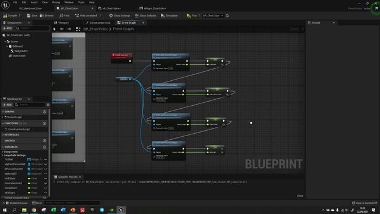Collapse the Billboard component
This screenshot has width=380, height=214.
coord(7,46)
